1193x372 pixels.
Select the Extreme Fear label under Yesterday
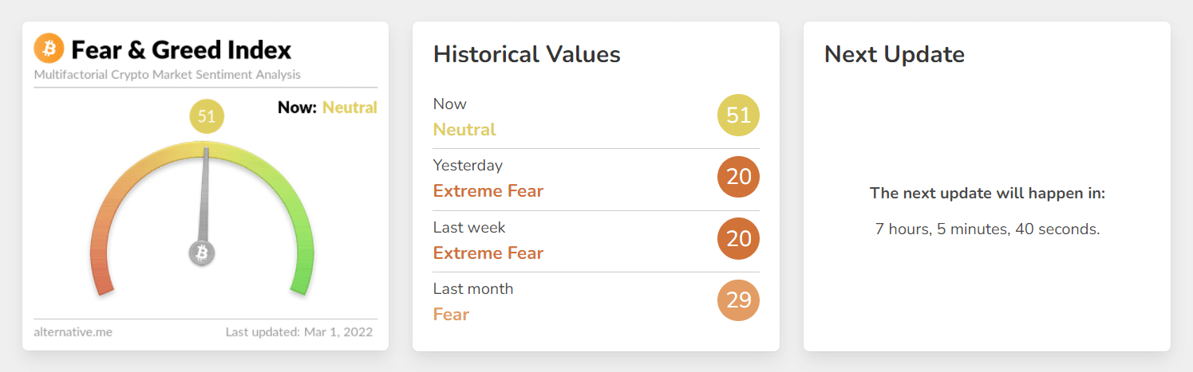click(x=488, y=191)
